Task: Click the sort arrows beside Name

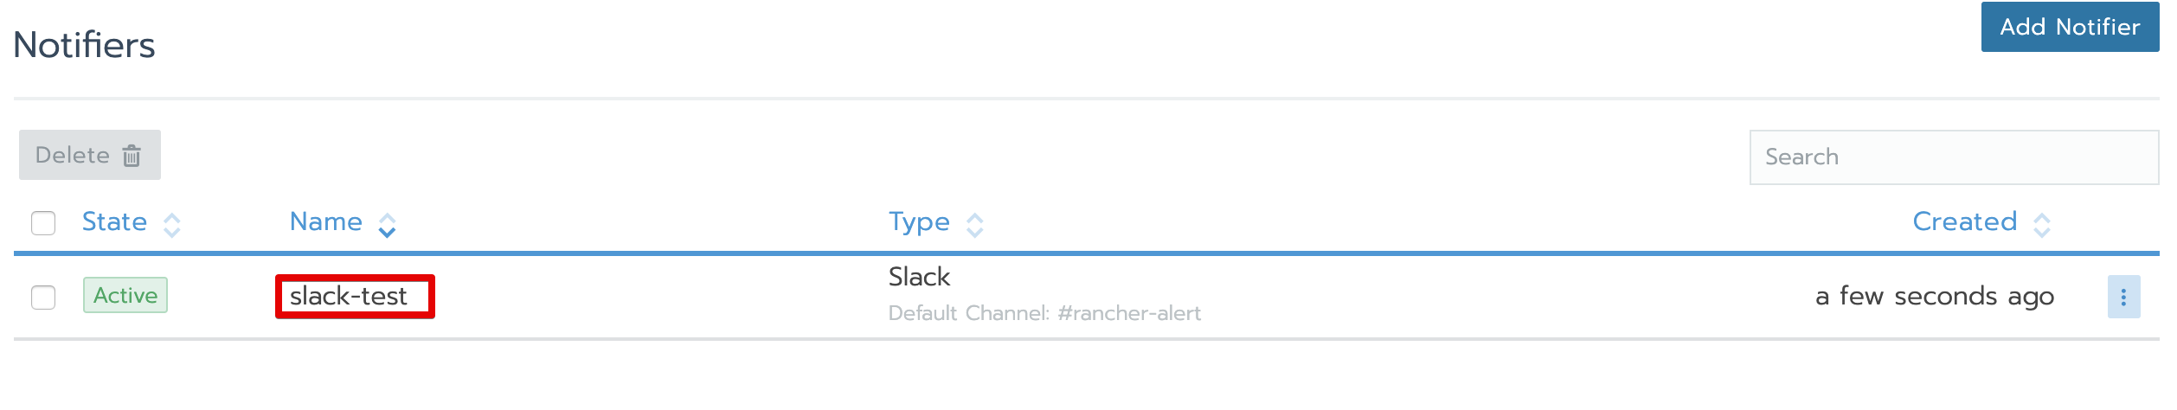Action: [388, 225]
